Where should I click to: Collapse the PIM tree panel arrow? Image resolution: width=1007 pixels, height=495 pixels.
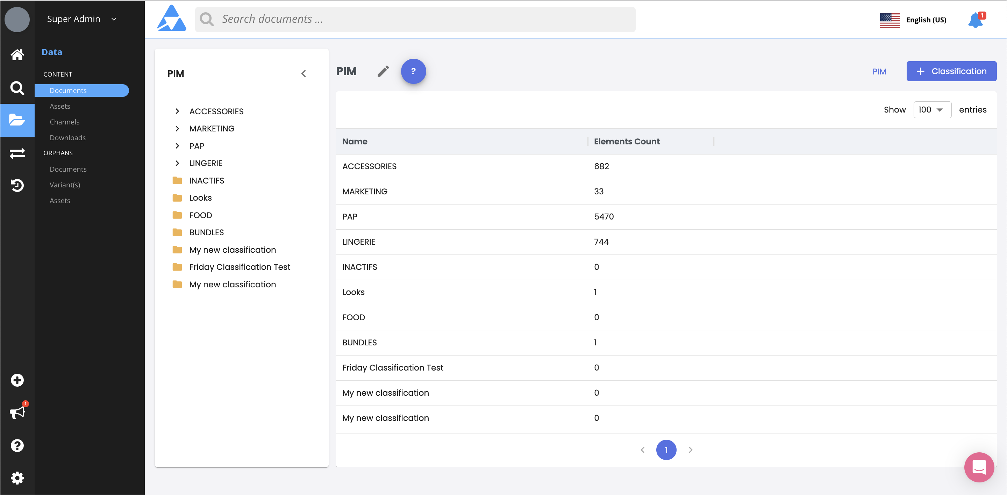coord(304,73)
